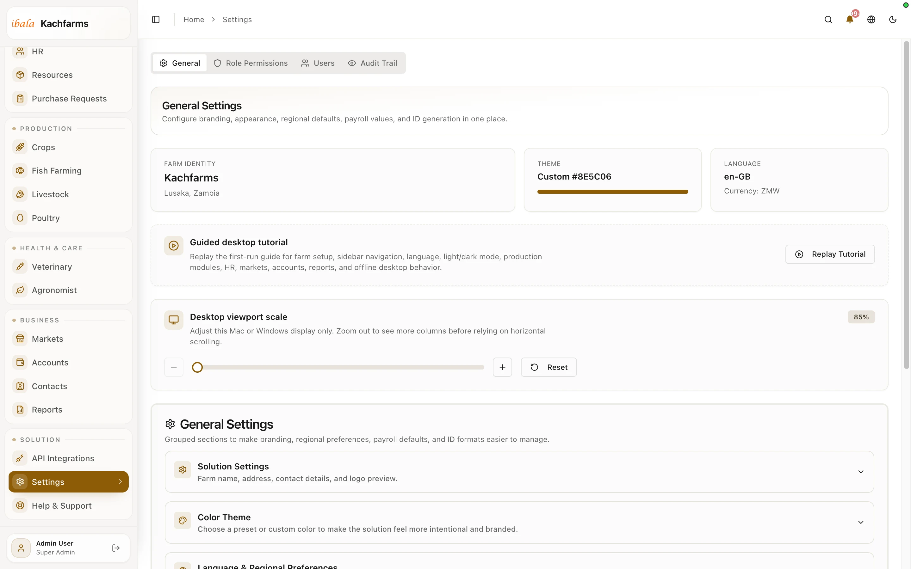Open Contacts in sidebar
The image size is (911, 569).
(69, 386)
